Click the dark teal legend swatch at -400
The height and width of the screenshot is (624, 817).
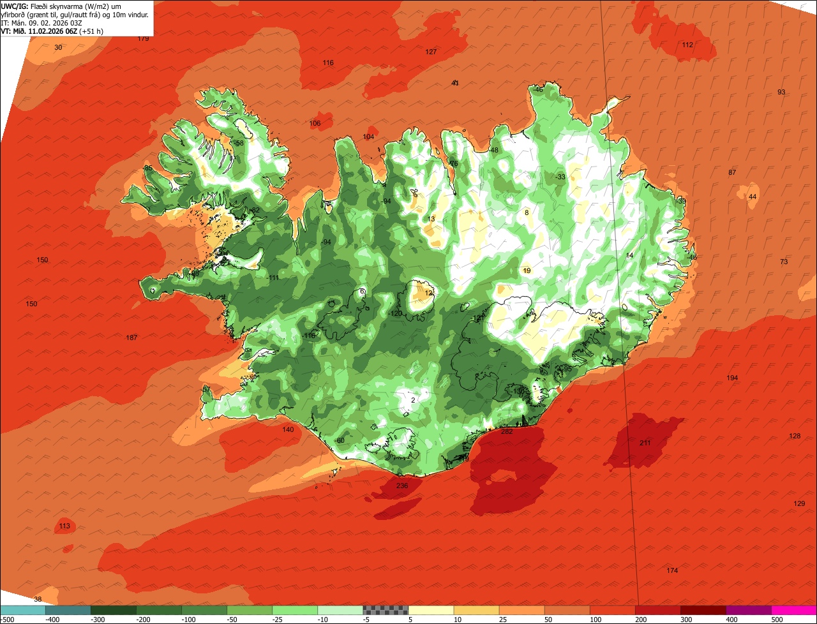[x=68, y=610]
